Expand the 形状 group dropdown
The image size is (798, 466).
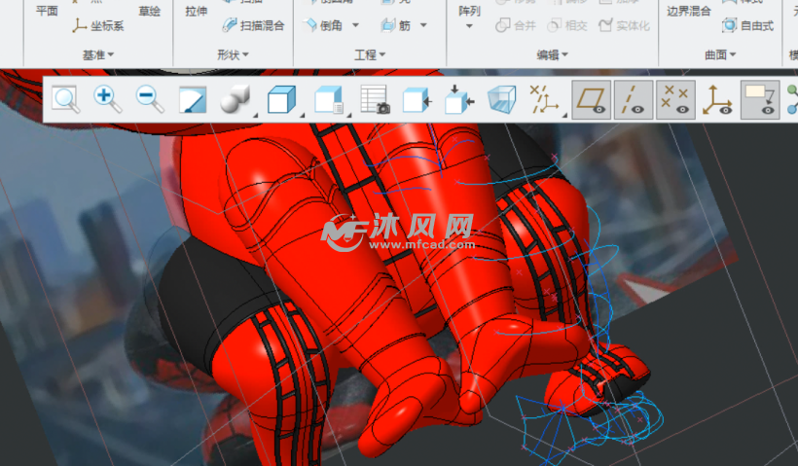(233, 54)
